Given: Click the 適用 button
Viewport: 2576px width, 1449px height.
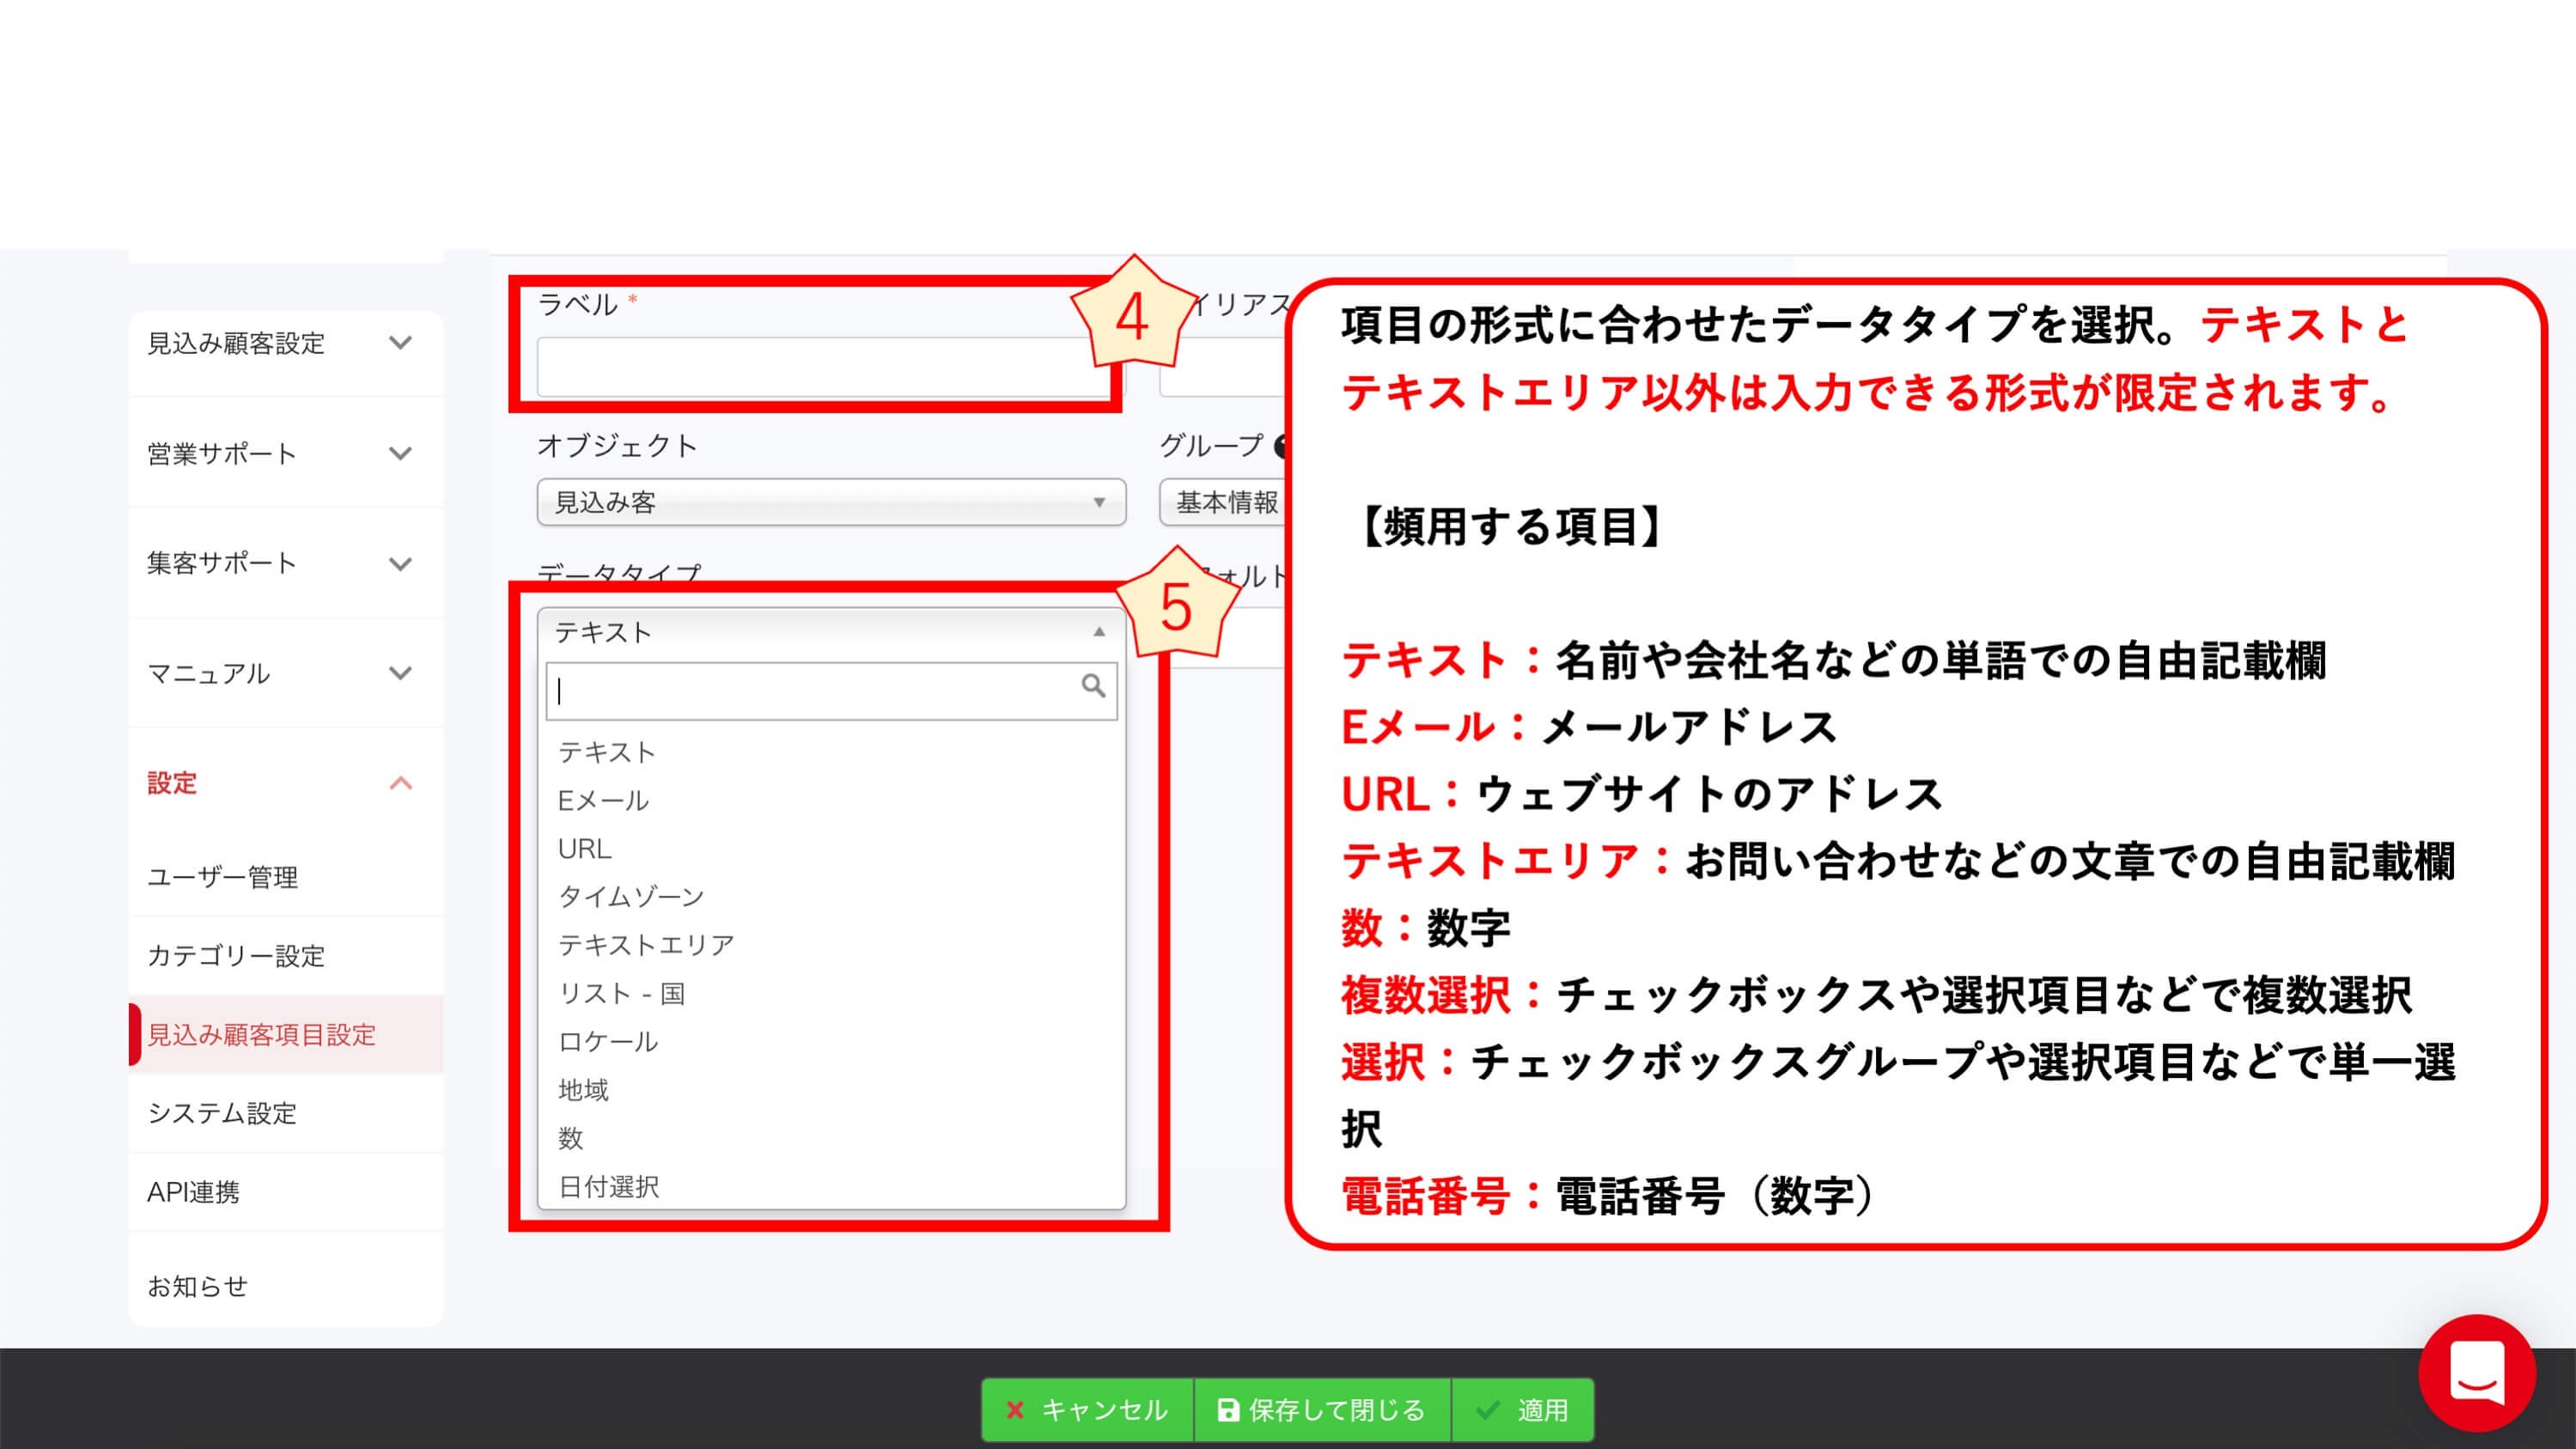Looking at the screenshot, I should point(1523,1410).
